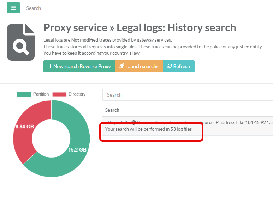Start a New search Reverse Proxy
This screenshot has height=197, width=273.
point(79,66)
